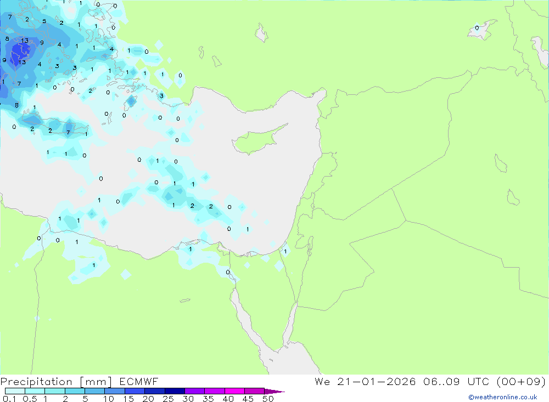Click the '45' legend scale label
Image resolution: width=549 pixels, height=402 pixels.
point(248,399)
